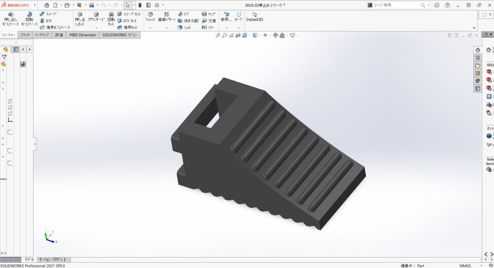
Task: Click the Extruded Cut tool
Action: coord(80,19)
